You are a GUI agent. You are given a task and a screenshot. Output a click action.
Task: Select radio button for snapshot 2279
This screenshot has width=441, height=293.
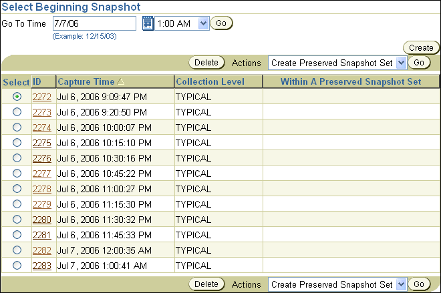click(x=17, y=204)
